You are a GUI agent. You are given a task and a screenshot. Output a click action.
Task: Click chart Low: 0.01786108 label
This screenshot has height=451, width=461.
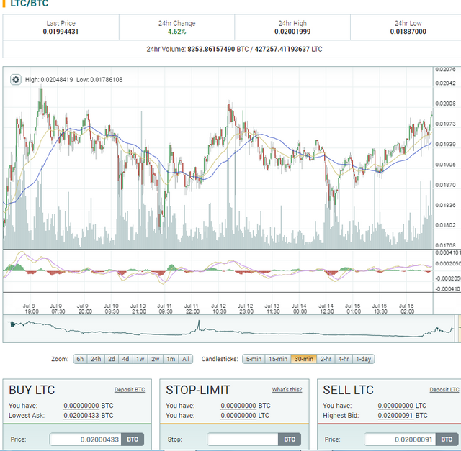(x=99, y=80)
